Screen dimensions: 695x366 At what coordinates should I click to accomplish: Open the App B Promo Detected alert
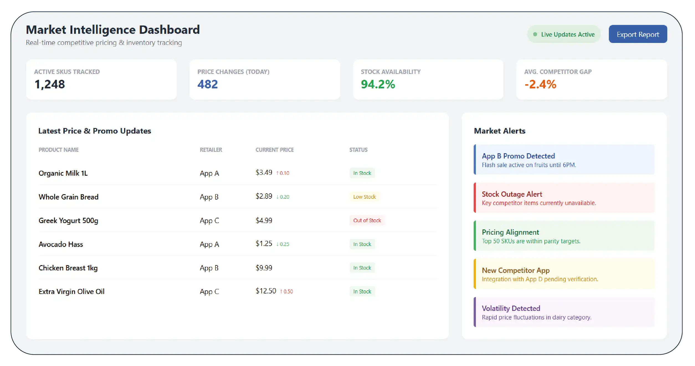(564, 160)
